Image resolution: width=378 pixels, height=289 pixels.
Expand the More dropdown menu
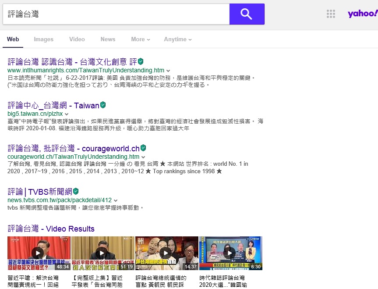140,39
